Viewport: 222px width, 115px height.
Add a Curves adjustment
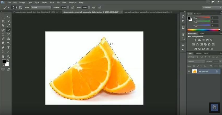tap(203, 40)
